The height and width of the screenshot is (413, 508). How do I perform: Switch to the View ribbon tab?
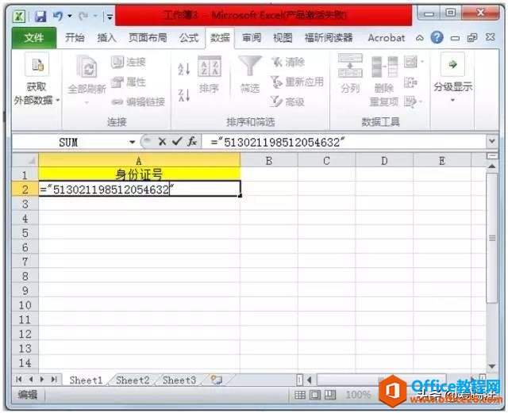[x=283, y=38]
